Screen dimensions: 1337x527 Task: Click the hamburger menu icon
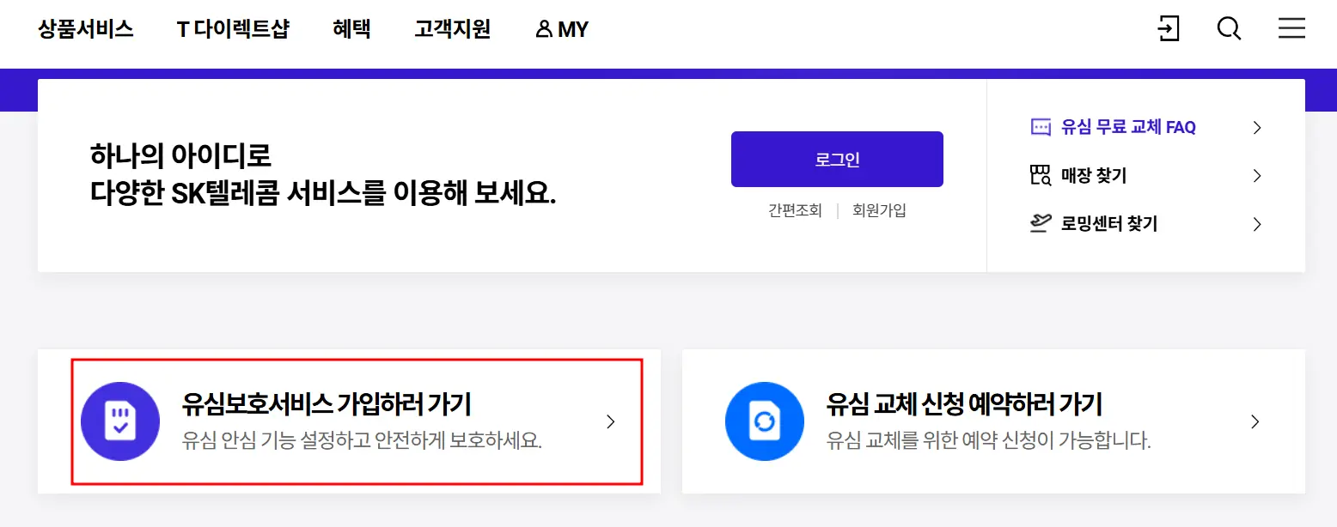coord(1291,28)
